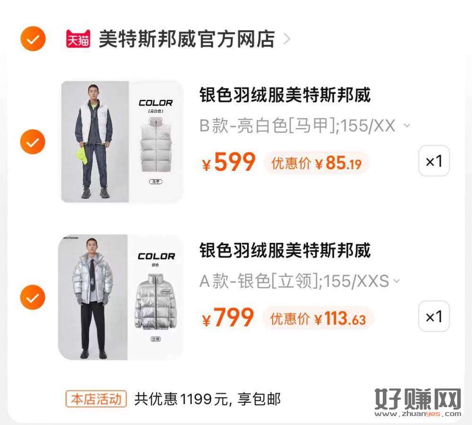The height and width of the screenshot is (425, 472).
Task: Click the Tmall (天猫) logo icon
Action: pos(78,39)
